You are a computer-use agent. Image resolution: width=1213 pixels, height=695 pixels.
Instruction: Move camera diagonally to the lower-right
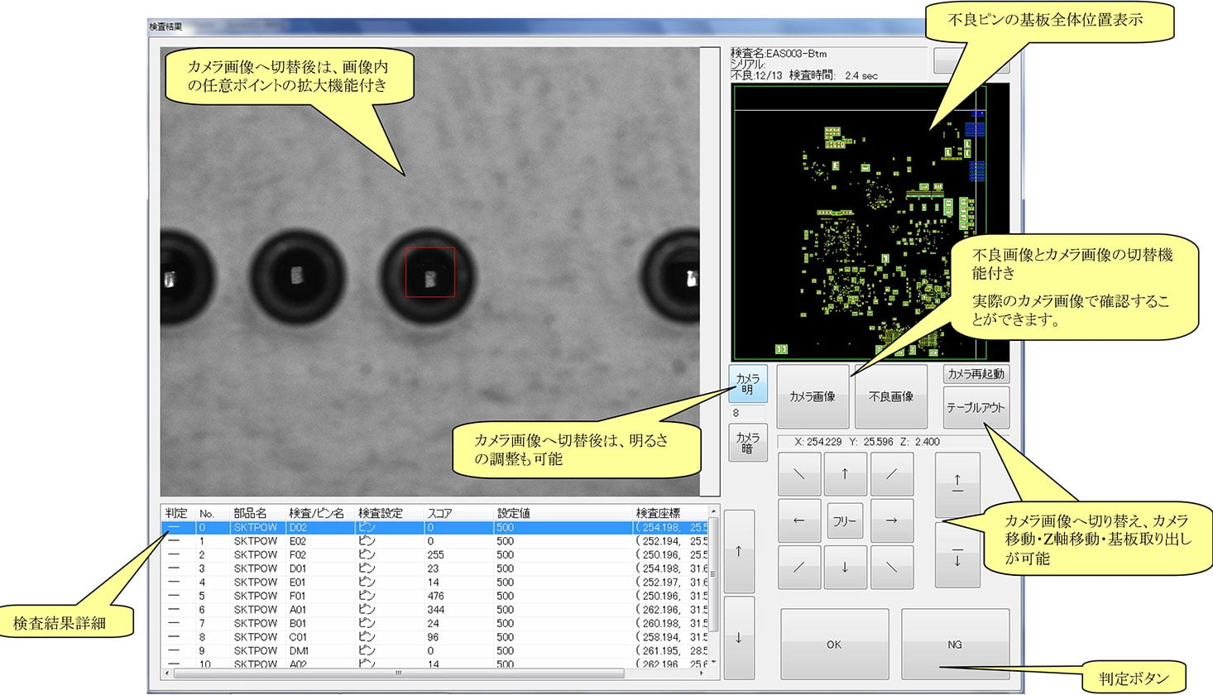pos(891,568)
